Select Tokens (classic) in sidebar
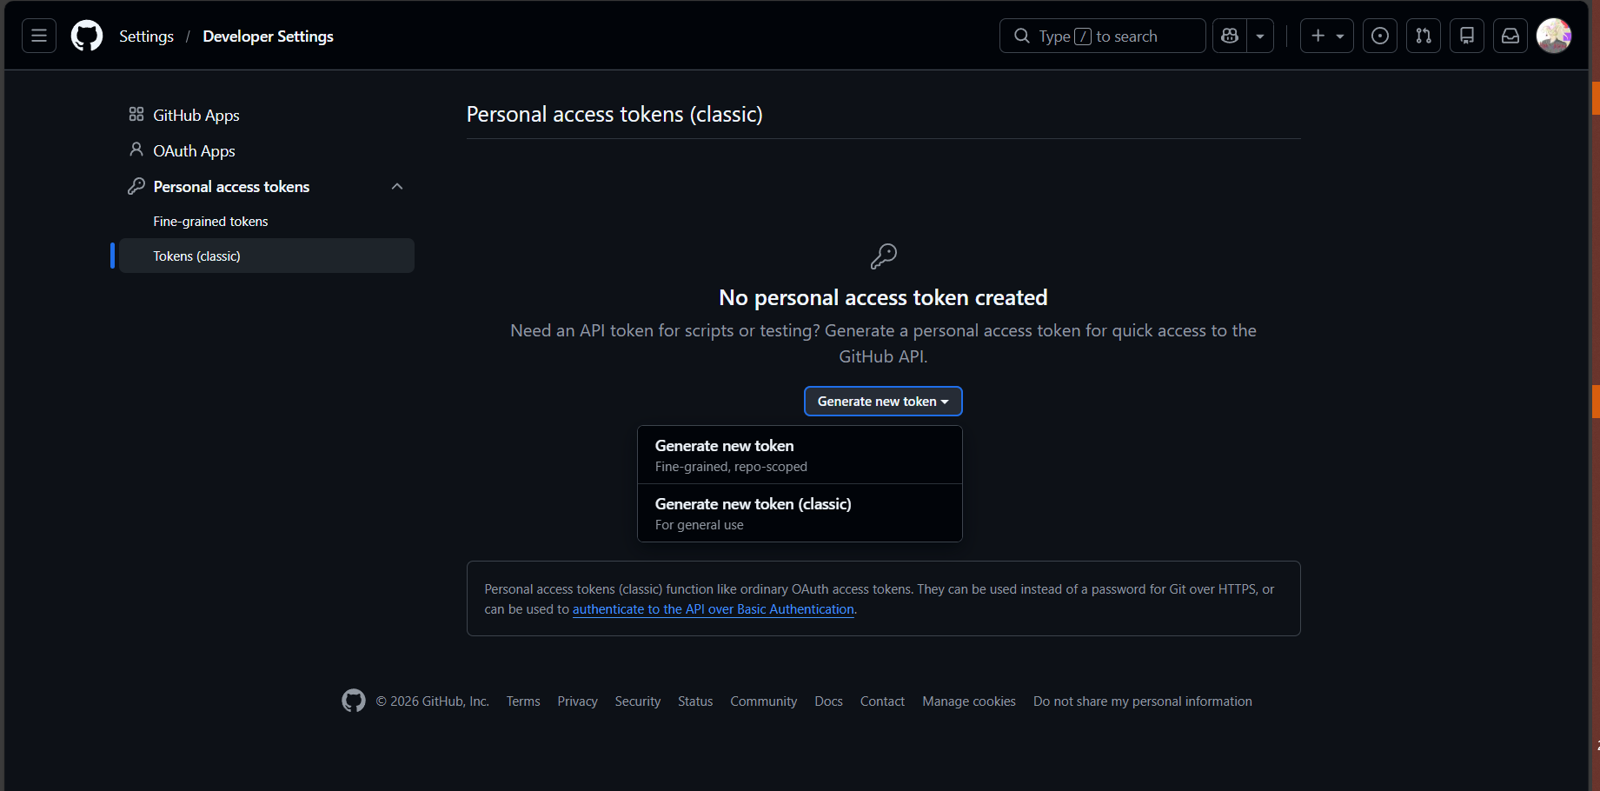The image size is (1600, 791). [267, 256]
